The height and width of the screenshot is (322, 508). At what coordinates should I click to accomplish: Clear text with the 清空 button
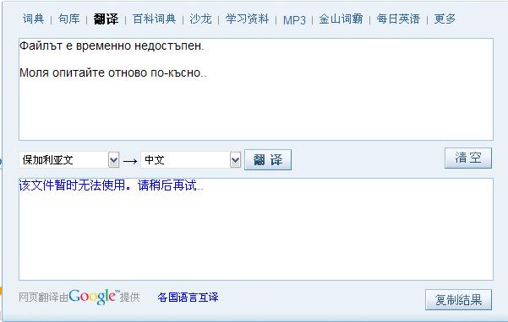point(468,158)
